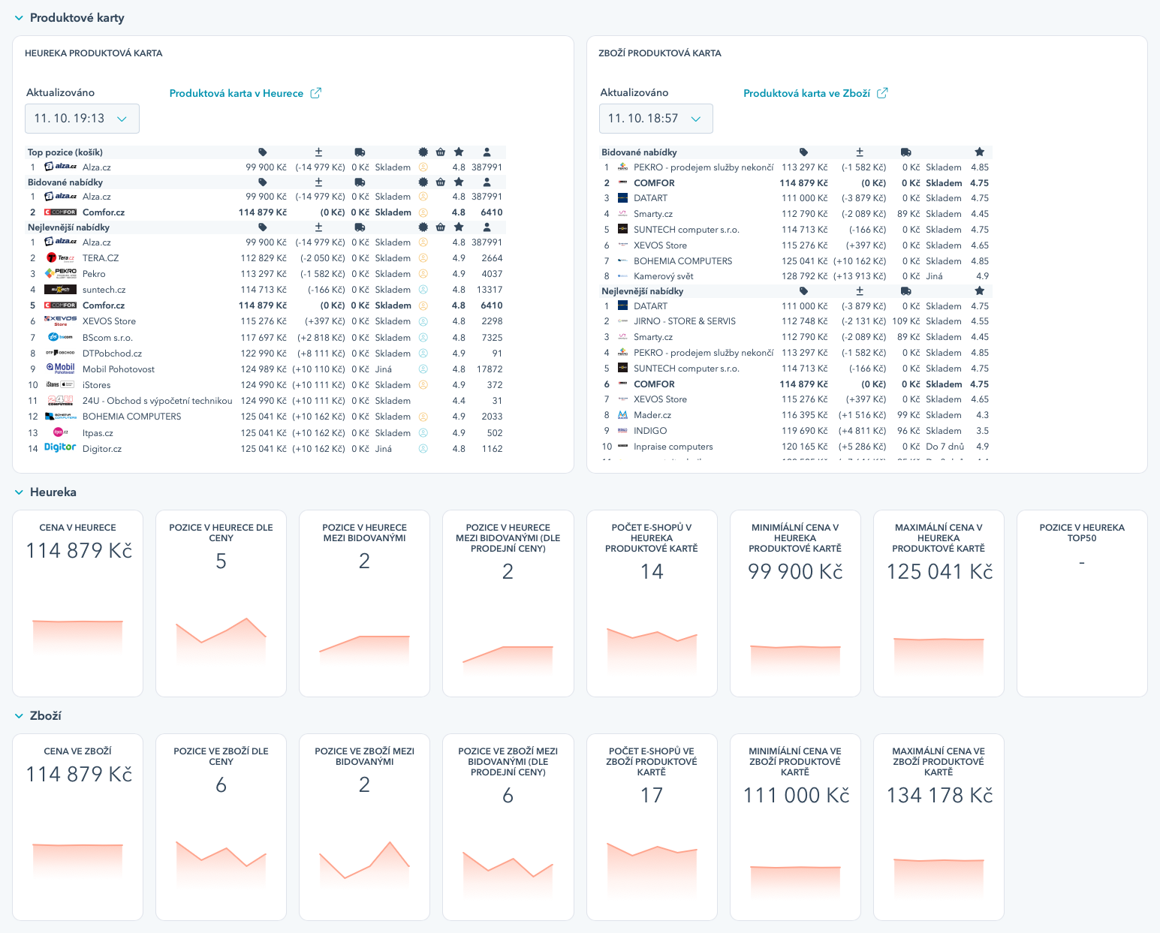Click the review count 13317
Screen dimensions: 1160x933
click(x=490, y=290)
